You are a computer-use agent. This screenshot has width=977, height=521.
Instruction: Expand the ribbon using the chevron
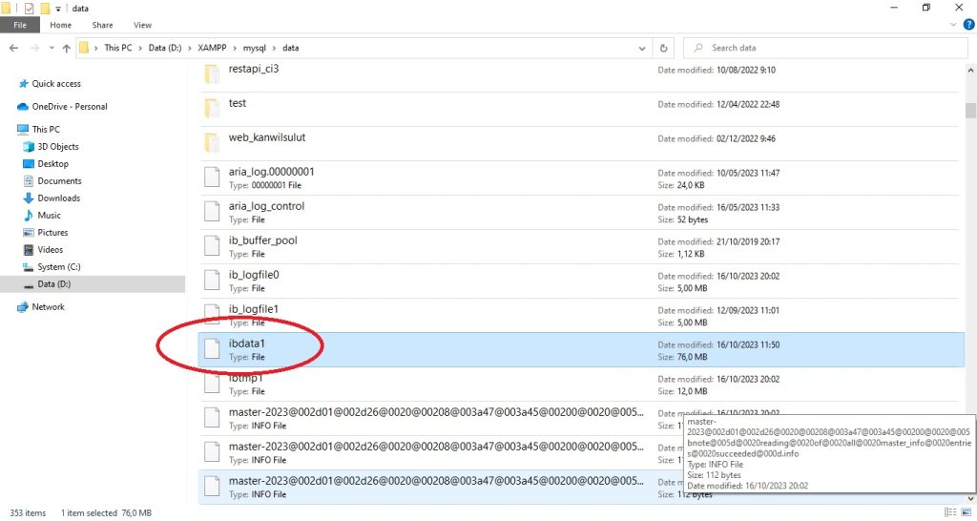coord(950,25)
